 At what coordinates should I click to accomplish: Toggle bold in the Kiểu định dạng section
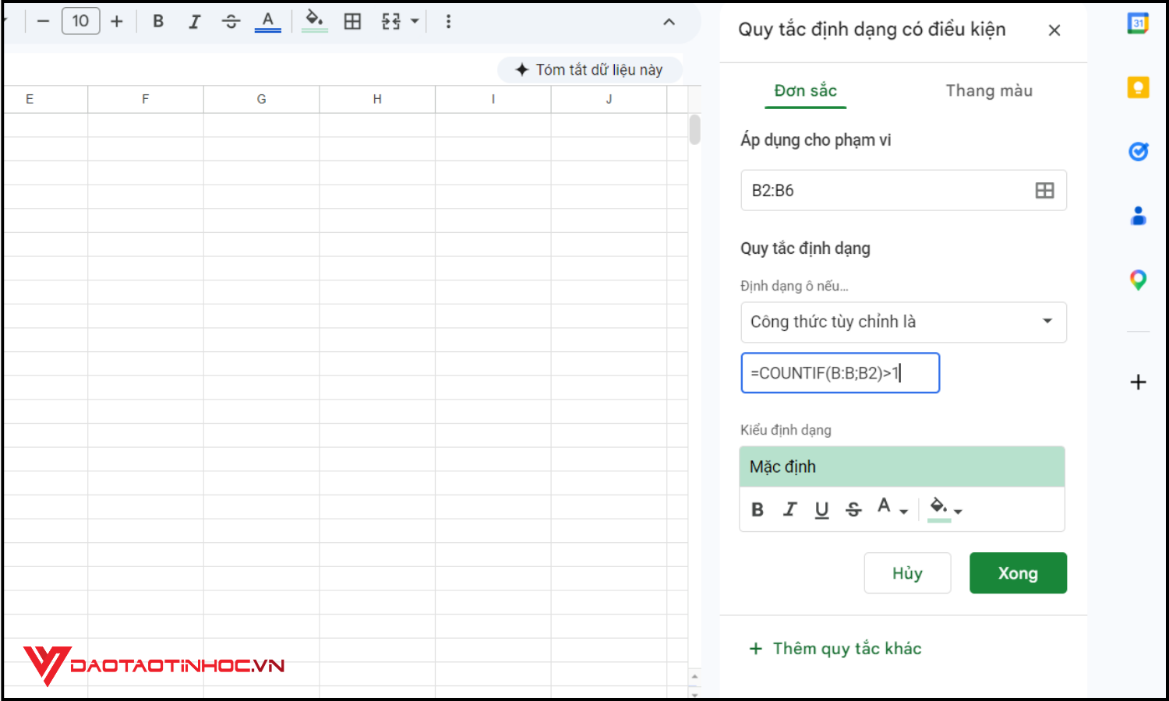click(757, 509)
